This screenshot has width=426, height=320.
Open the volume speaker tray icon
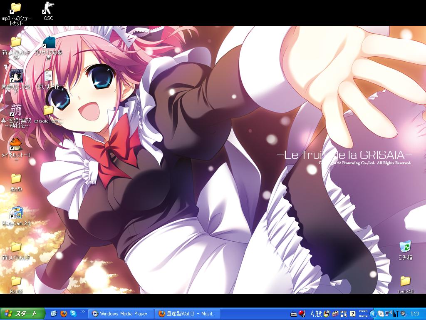tap(404, 314)
